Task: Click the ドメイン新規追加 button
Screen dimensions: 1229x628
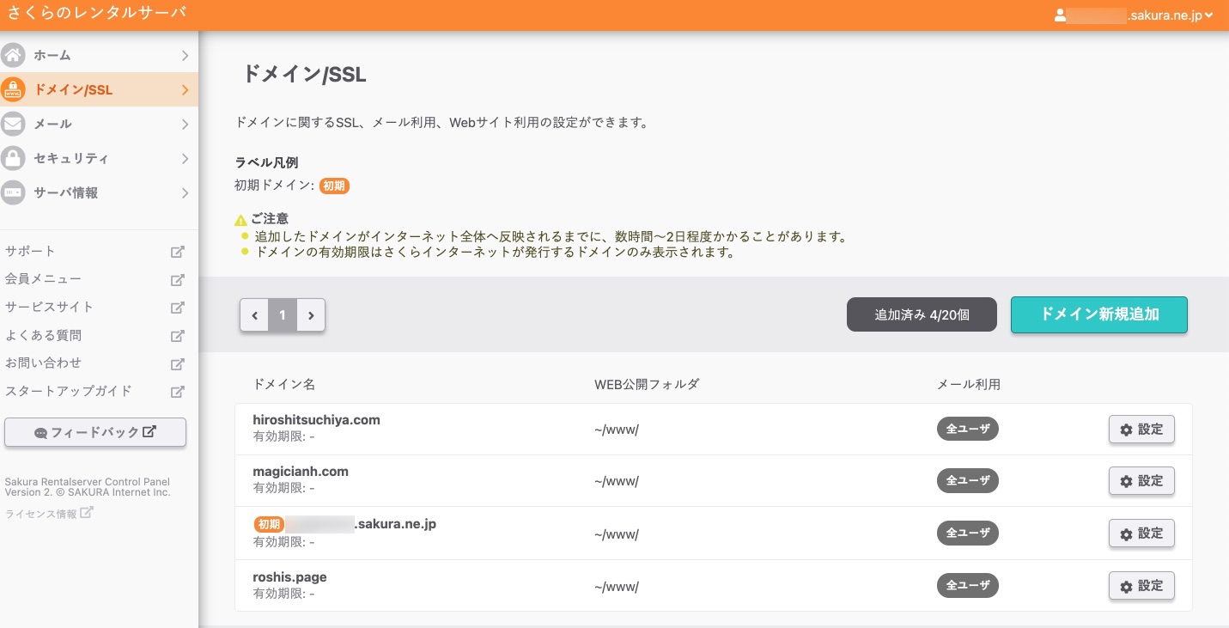Action: [x=1098, y=314]
